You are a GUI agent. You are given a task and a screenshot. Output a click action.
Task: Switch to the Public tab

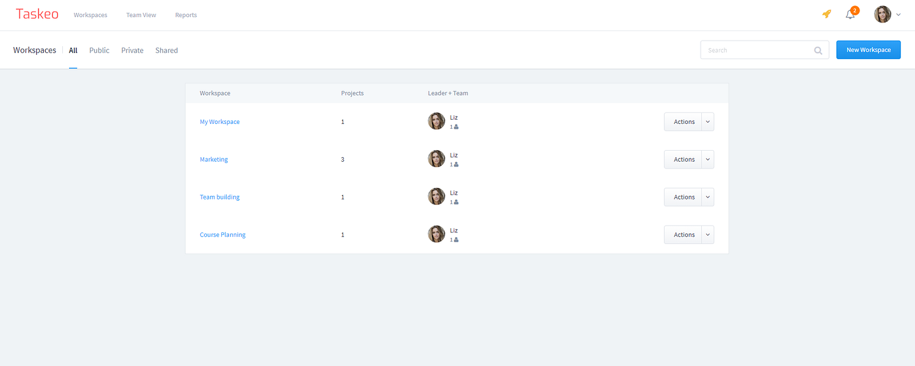point(100,51)
